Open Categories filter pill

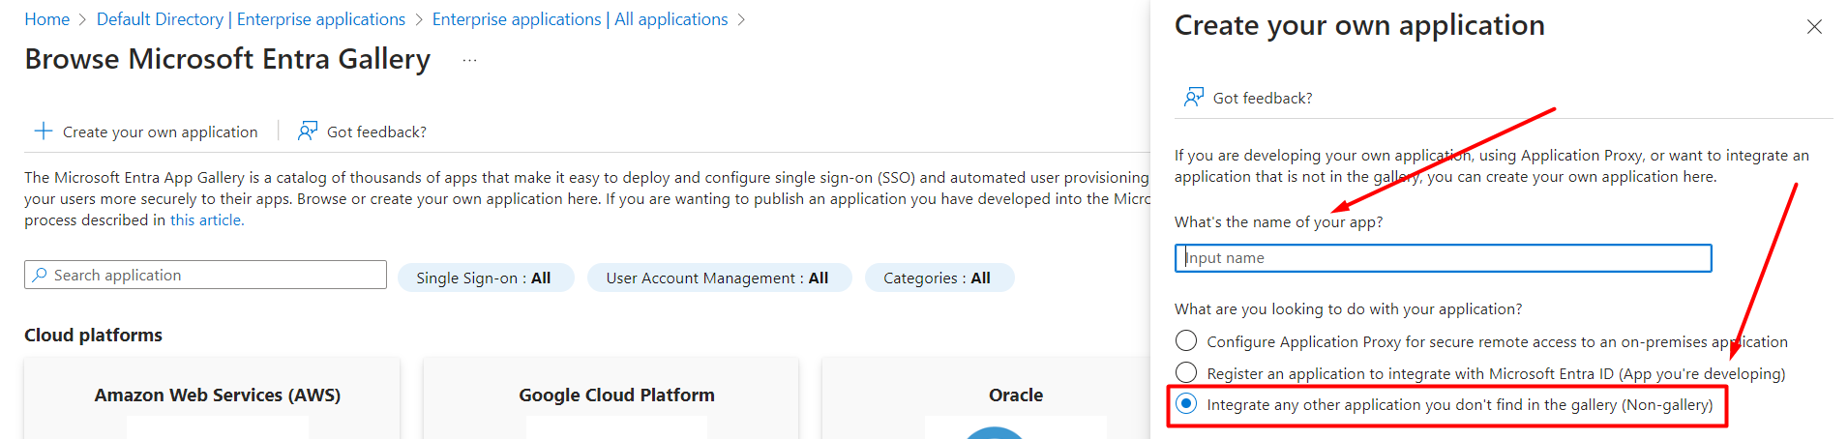point(938,278)
